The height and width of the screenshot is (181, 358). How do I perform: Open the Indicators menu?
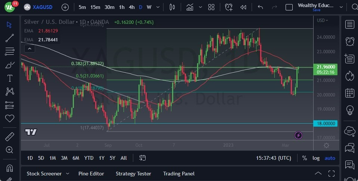(x=190, y=7)
